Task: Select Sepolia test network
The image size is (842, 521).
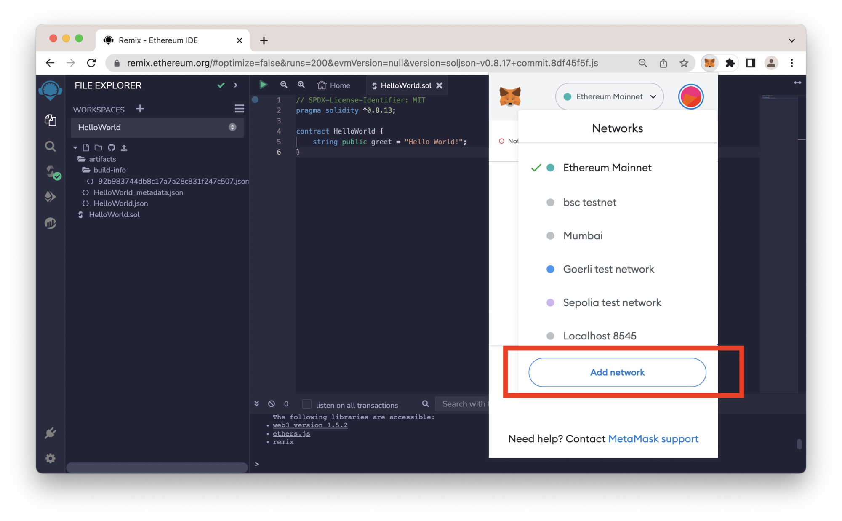Action: tap(612, 302)
